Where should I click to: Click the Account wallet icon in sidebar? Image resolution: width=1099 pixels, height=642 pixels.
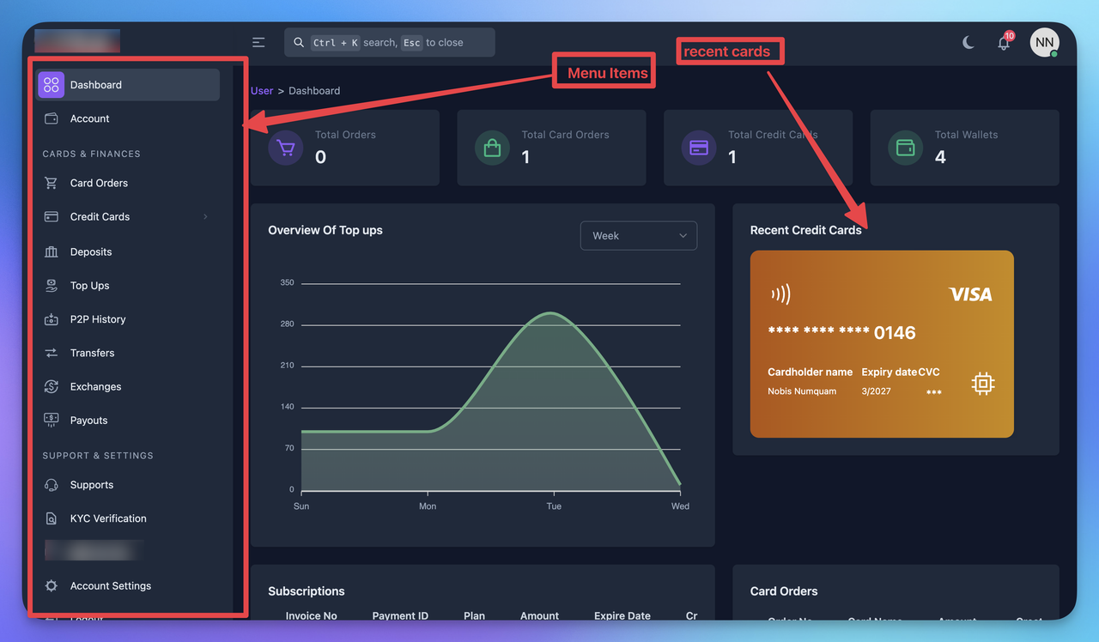[52, 118]
